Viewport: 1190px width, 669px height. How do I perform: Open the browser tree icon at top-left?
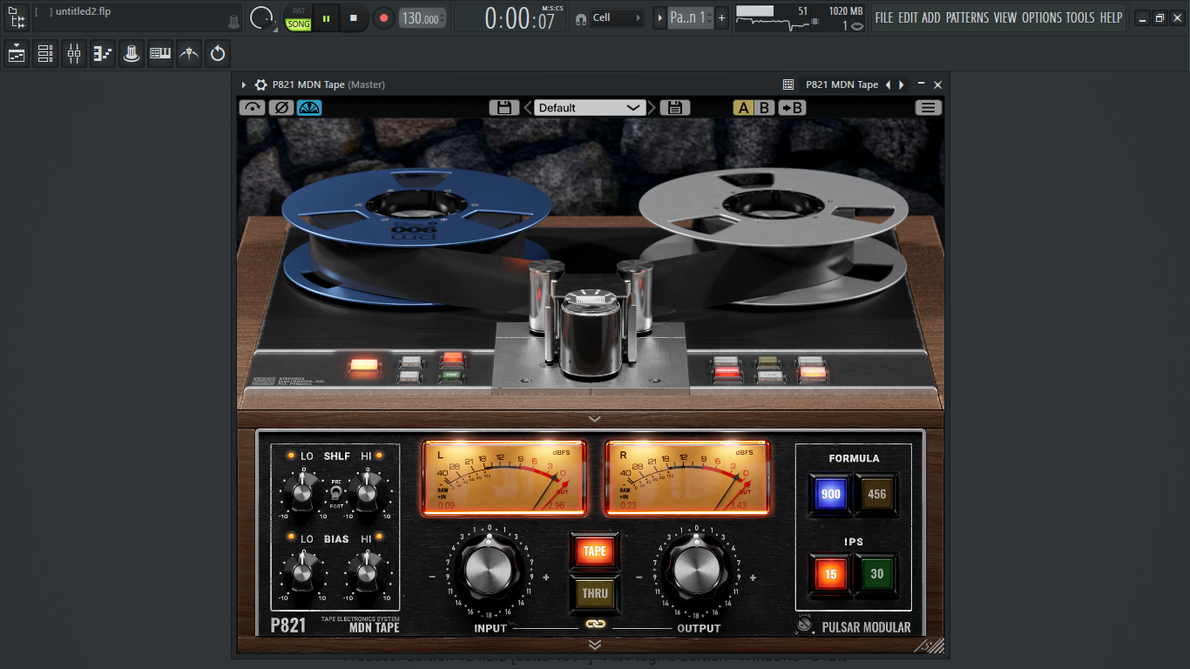17,17
